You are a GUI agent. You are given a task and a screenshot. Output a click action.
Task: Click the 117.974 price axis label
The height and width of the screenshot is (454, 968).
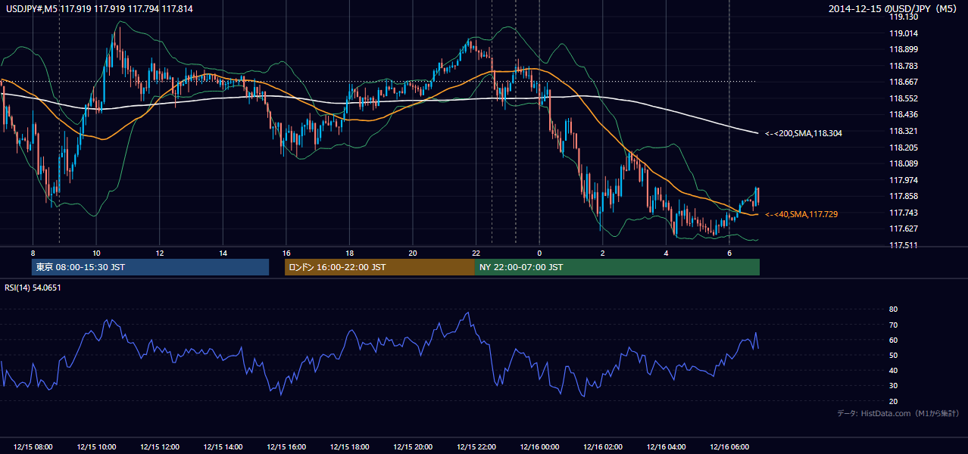pyautogui.click(x=903, y=180)
